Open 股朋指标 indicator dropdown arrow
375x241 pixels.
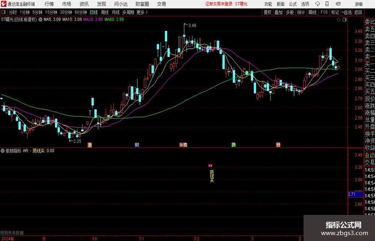point(3,151)
